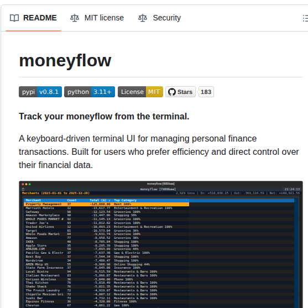308x308 pixels.
Task: Click 'Track your moneyflow from the terminal.' text
Action: [104, 116]
